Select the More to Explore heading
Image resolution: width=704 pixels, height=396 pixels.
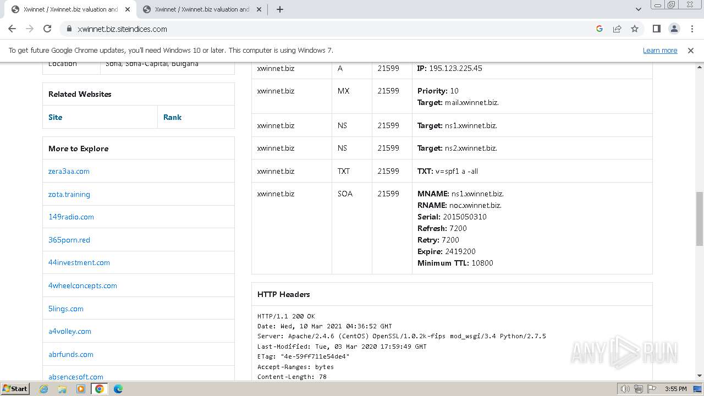[79, 148]
